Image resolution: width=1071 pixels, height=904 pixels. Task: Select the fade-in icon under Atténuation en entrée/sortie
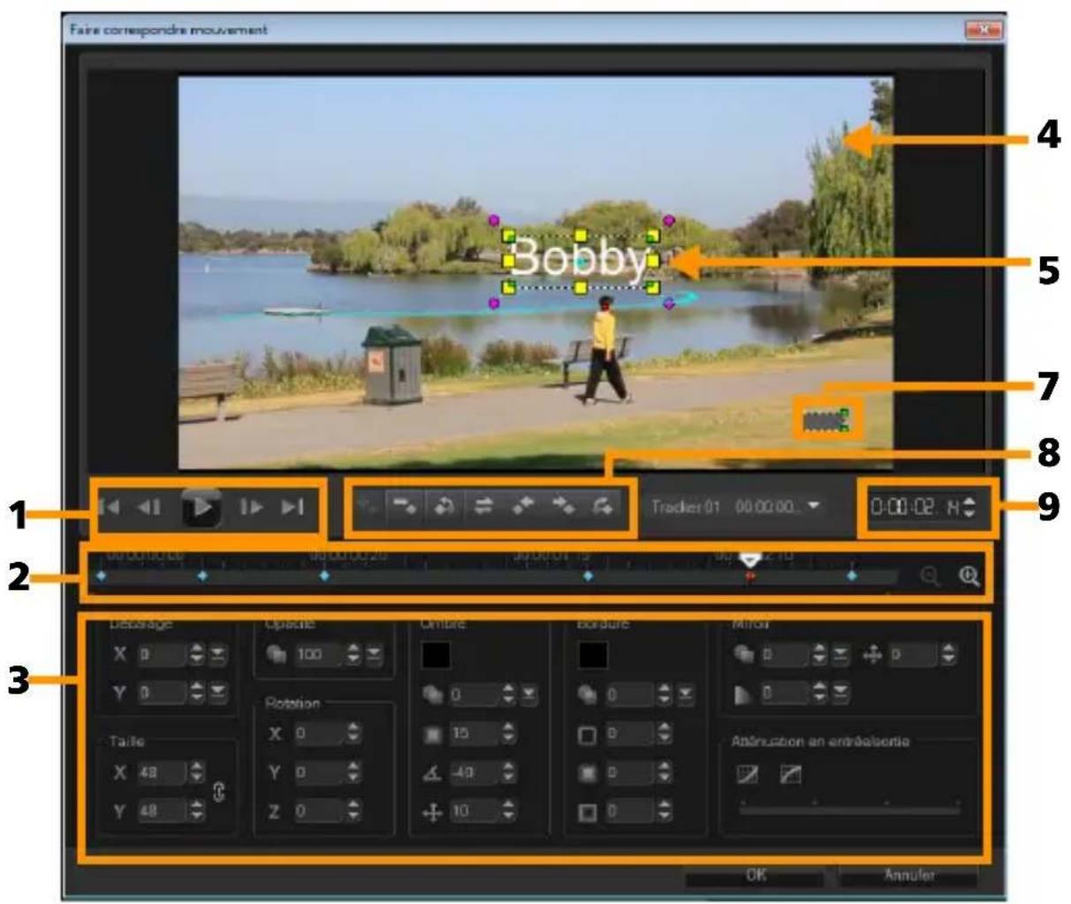(748, 773)
